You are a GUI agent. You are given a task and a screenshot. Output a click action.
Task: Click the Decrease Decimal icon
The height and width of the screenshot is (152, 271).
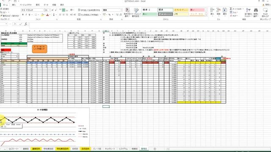[x=120, y=15]
